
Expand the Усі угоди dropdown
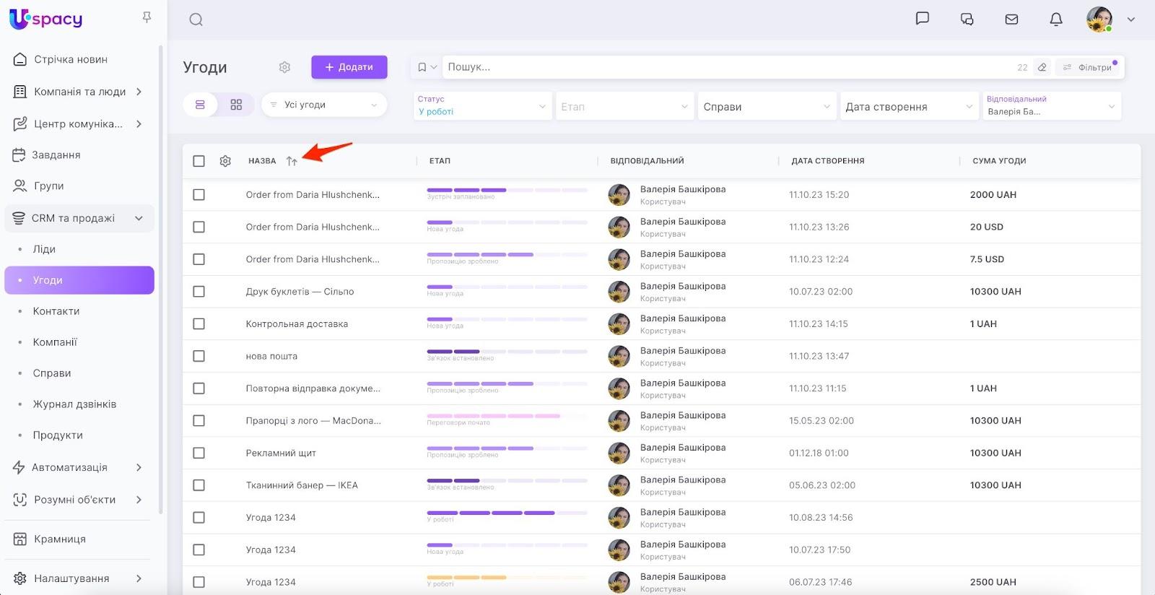click(x=323, y=105)
